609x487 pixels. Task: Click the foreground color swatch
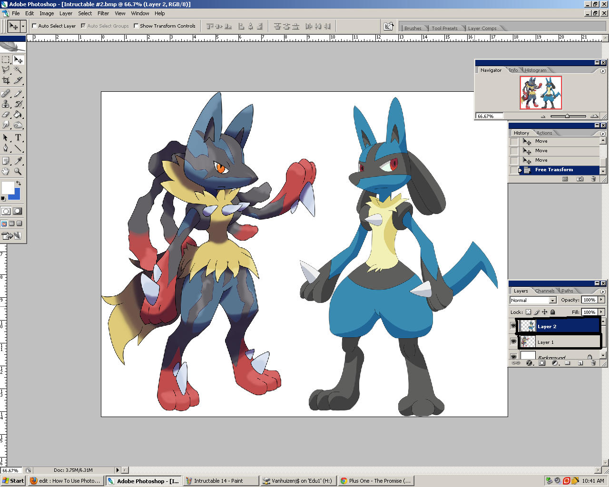[x=7, y=187]
